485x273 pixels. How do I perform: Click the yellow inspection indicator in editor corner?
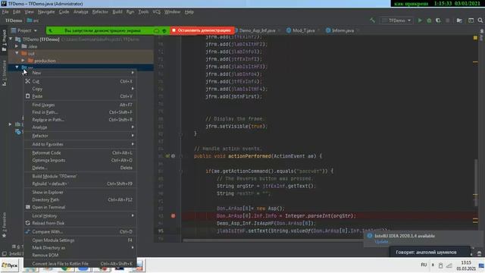point(475,38)
